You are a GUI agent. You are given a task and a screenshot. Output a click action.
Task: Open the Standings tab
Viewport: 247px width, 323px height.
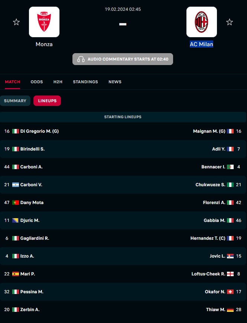point(85,82)
